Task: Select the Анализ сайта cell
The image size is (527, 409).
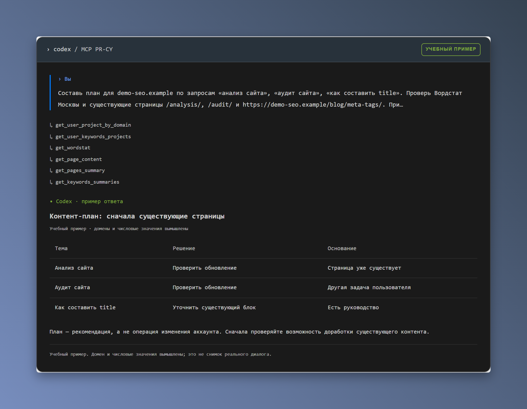Action: tap(74, 268)
